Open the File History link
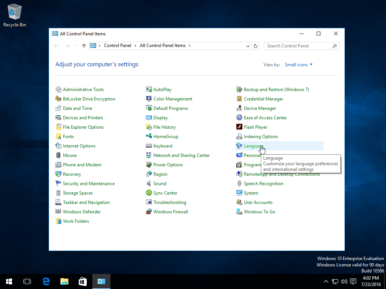This screenshot has width=386, height=289. (x=164, y=127)
